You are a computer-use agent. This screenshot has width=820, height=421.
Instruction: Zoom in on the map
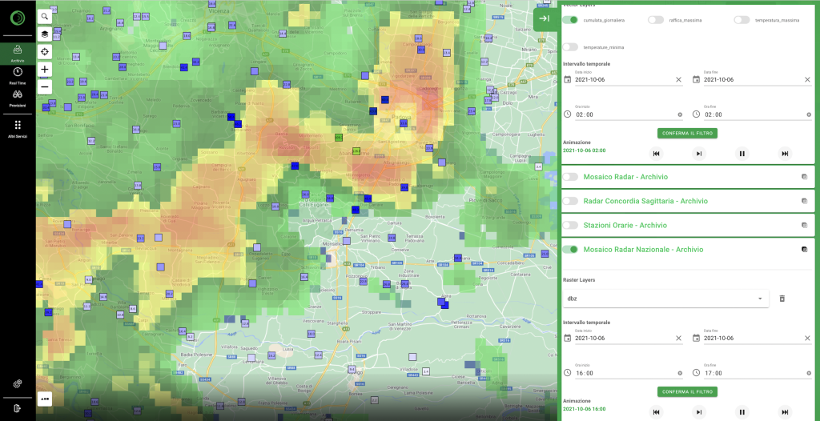[x=45, y=69]
